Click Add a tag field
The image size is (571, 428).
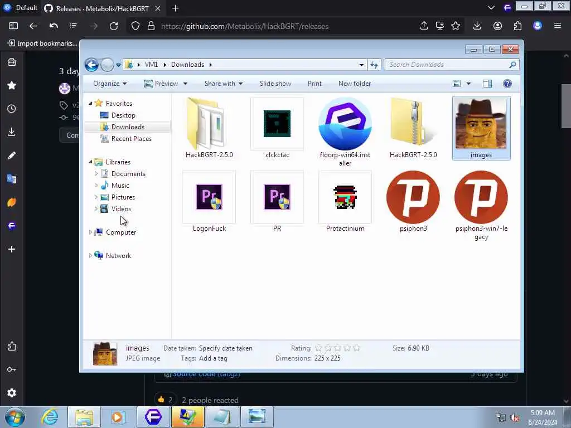coord(213,358)
